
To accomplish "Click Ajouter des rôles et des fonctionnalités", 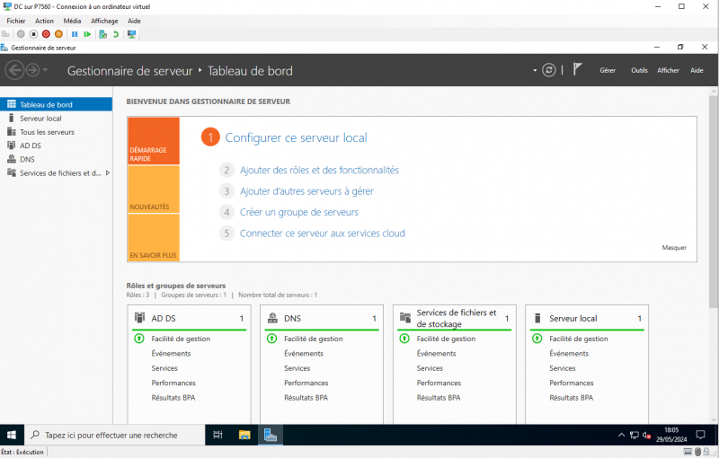I will (320, 170).
